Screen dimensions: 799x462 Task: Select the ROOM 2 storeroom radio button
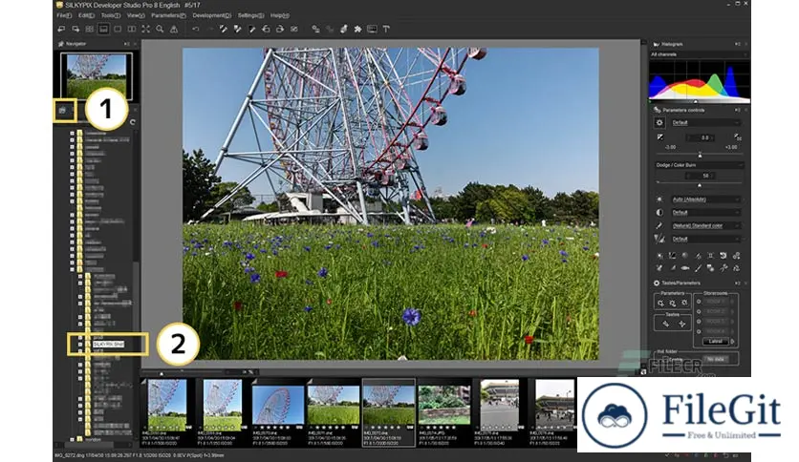(x=699, y=311)
